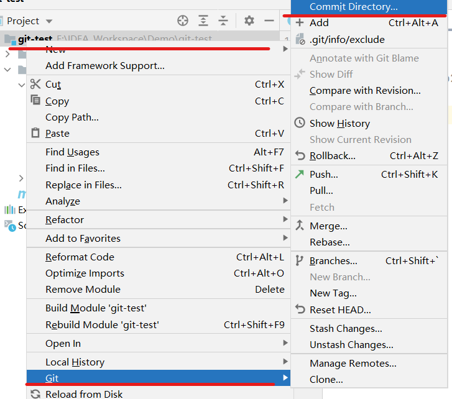Click the Collapse All icon in Project toolbar
The height and width of the screenshot is (399, 452).
click(x=223, y=21)
